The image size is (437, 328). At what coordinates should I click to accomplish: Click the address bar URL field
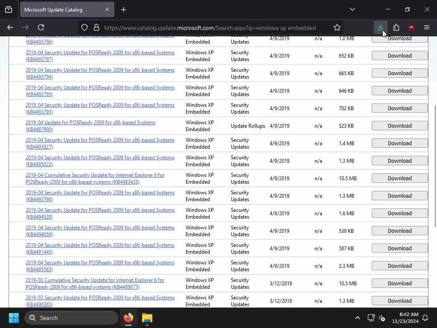[210, 28]
